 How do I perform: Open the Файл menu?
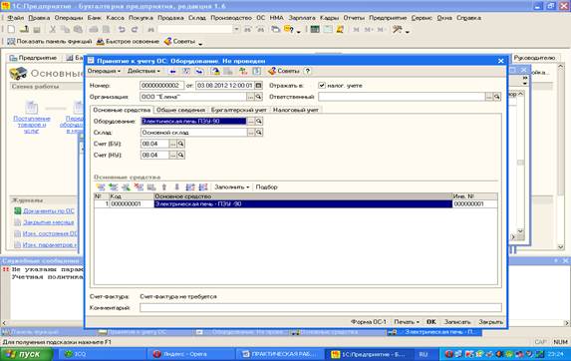tap(16, 18)
